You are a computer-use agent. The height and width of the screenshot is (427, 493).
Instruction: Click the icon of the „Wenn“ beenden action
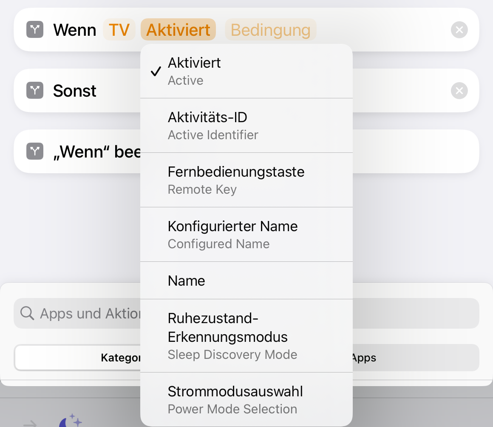[35, 151]
